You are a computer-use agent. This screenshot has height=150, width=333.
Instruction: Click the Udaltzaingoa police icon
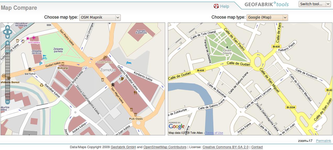point(105,57)
